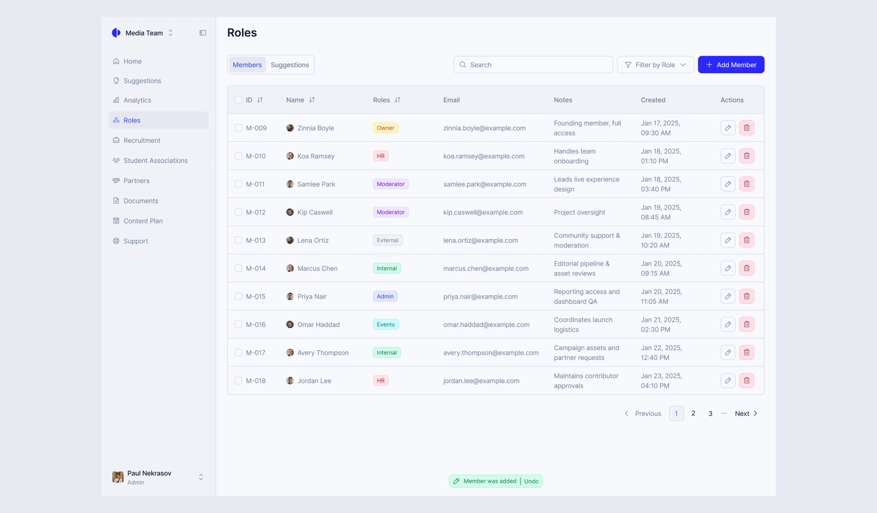Delete Samlee Park from members
The width and height of the screenshot is (877, 513).
pyautogui.click(x=746, y=184)
